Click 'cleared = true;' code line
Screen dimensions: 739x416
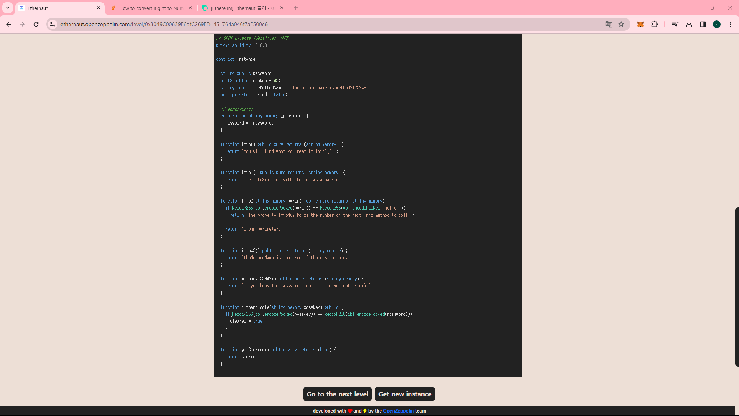[247, 321]
